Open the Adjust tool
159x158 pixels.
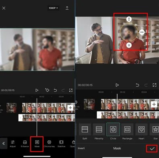point(13,144)
